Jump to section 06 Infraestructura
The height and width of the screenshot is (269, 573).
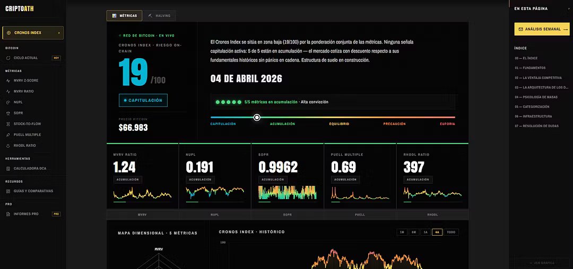click(x=533, y=116)
